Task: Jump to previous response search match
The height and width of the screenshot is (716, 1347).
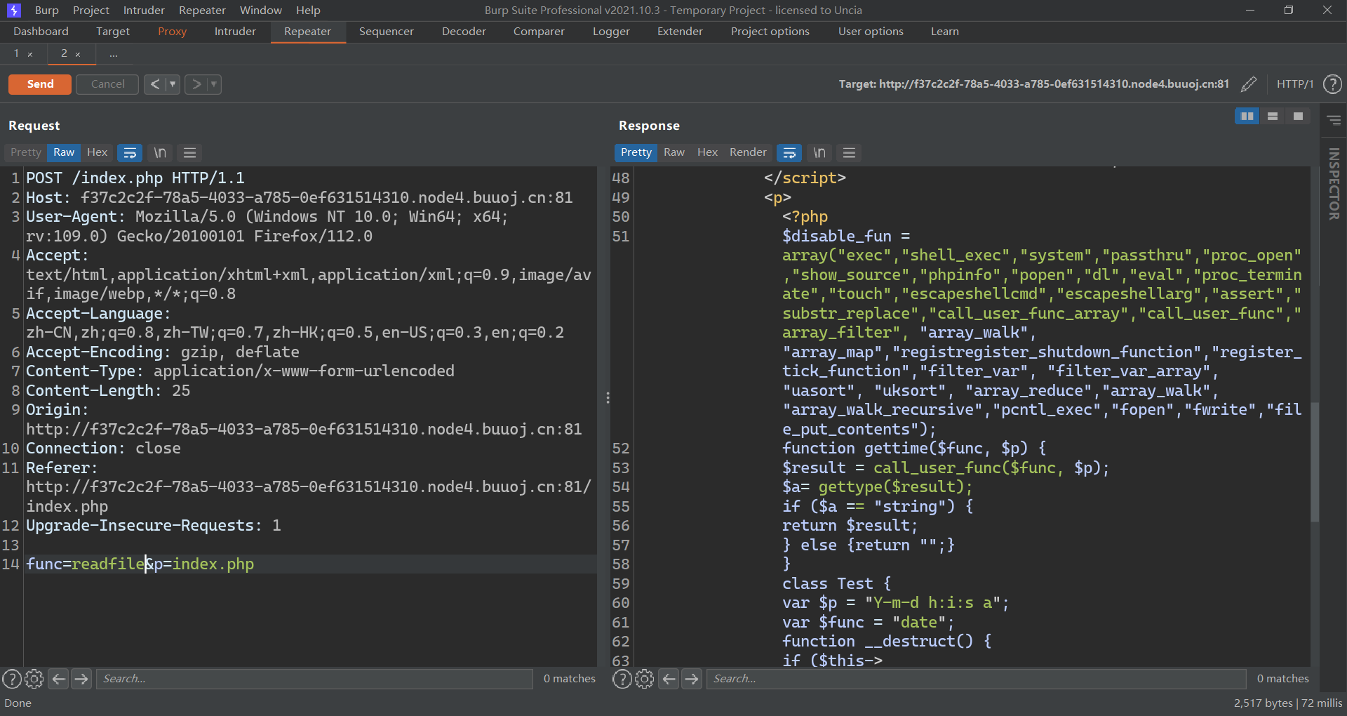Action: pyautogui.click(x=669, y=679)
